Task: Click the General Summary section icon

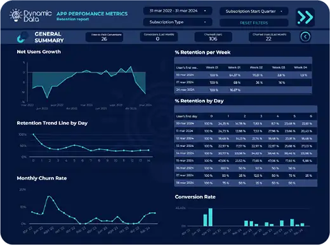Action: pos(23,37)
